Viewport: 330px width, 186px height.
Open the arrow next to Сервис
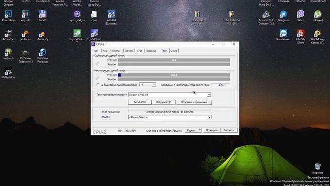pyautogui.click(x=200, y=130)
